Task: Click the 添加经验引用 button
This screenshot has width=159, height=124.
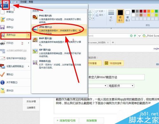Action: click(x=66, y=121)
